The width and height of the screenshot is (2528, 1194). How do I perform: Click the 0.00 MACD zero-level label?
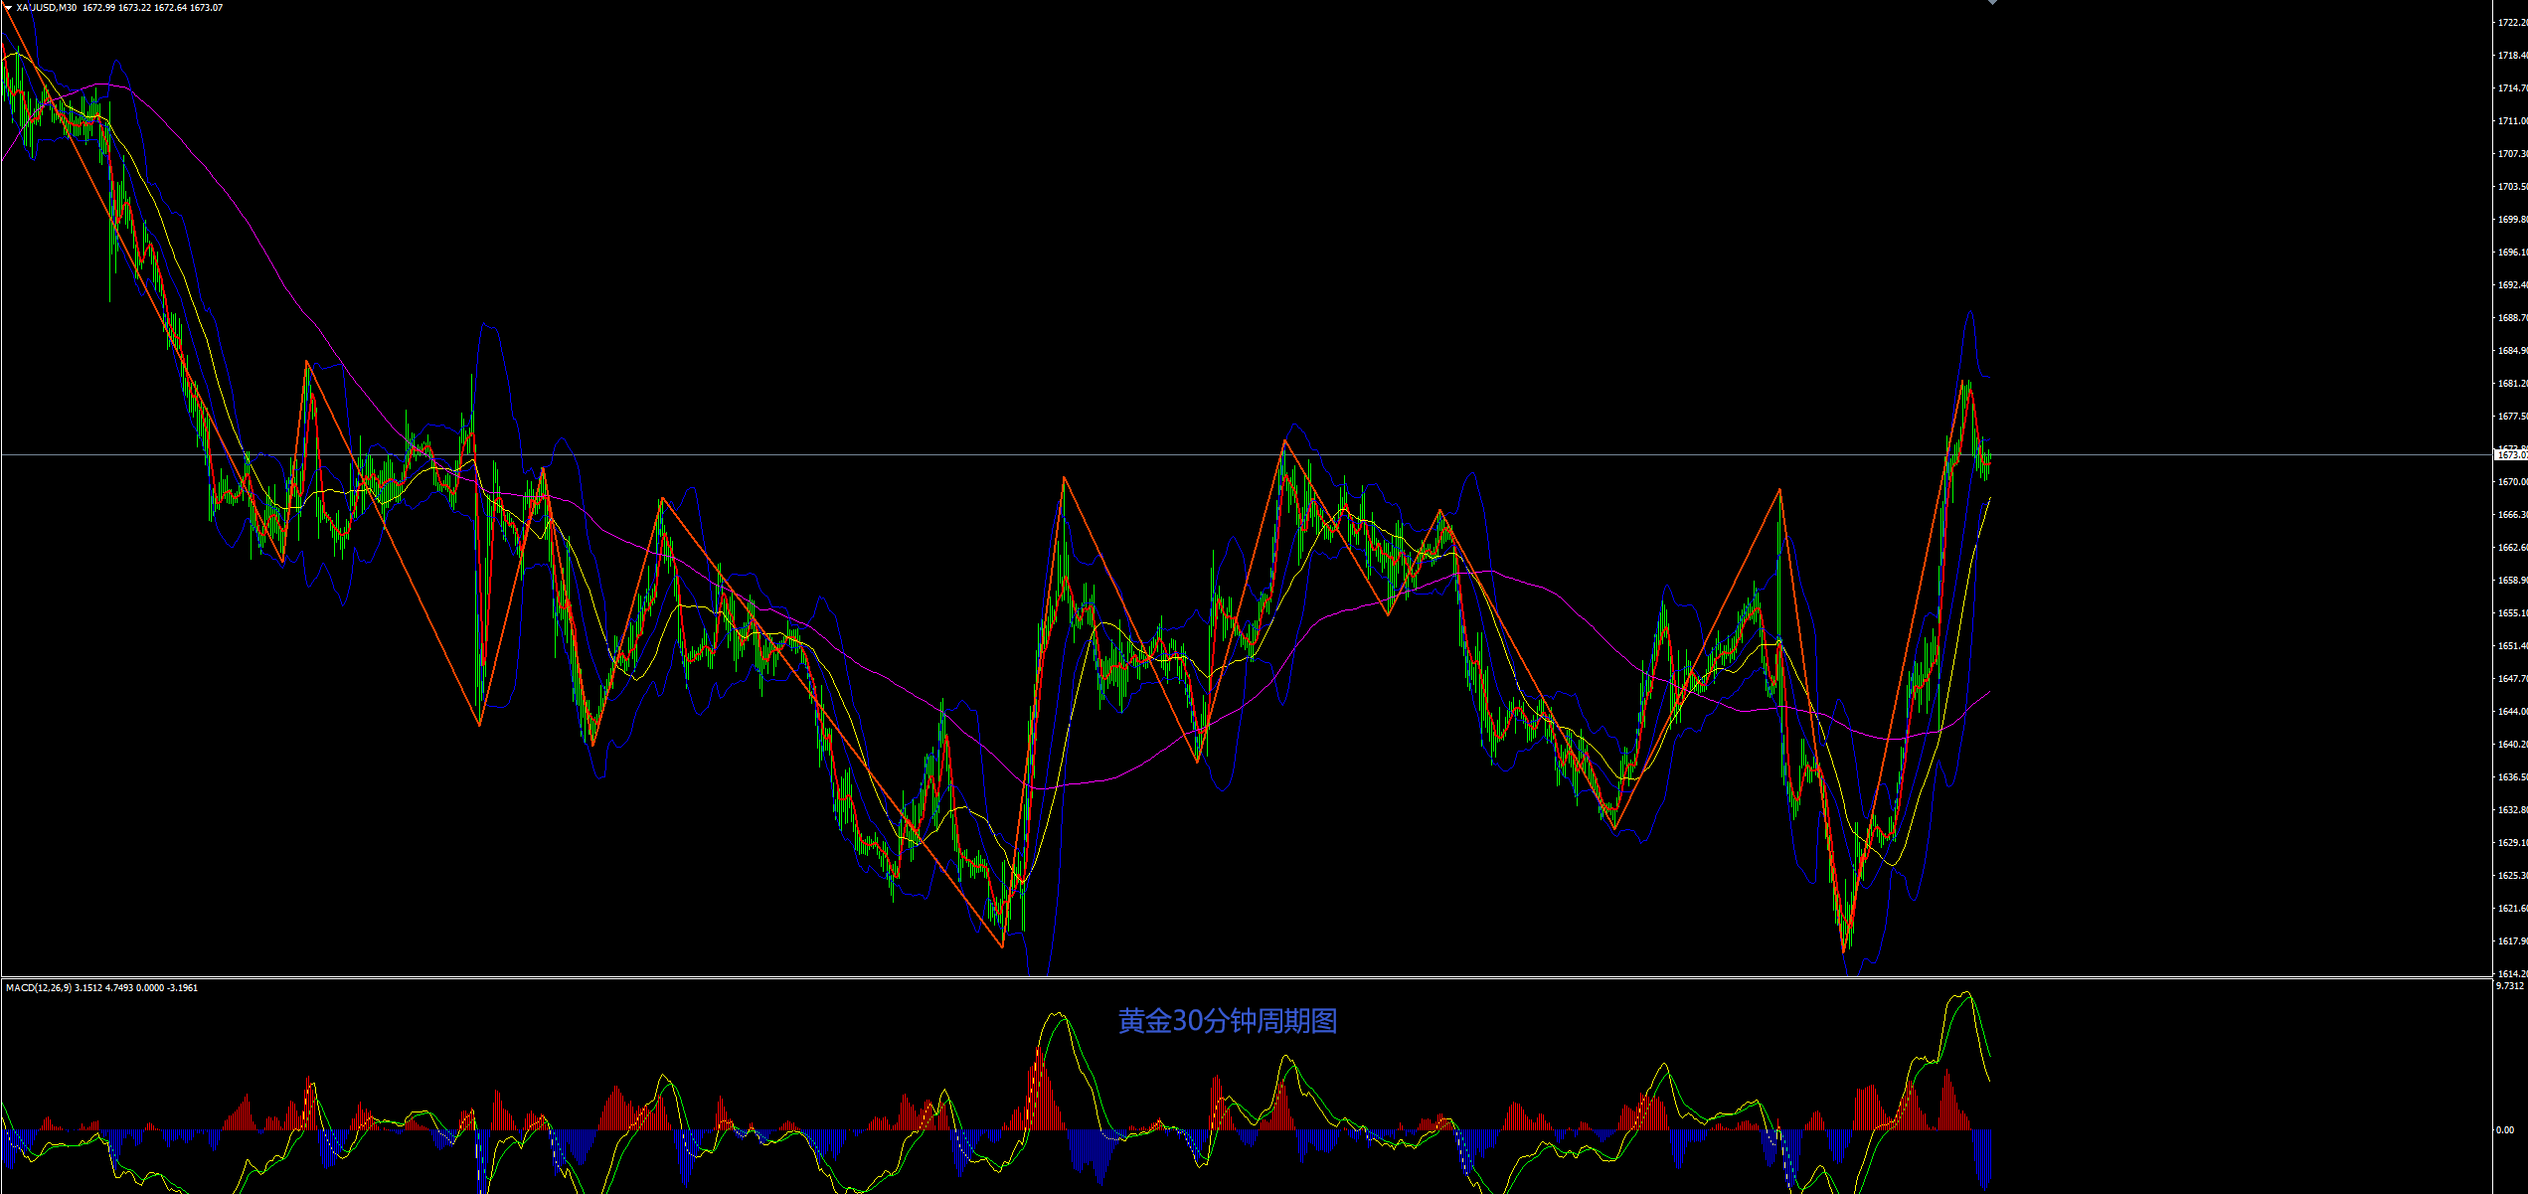point(2505,1130)
